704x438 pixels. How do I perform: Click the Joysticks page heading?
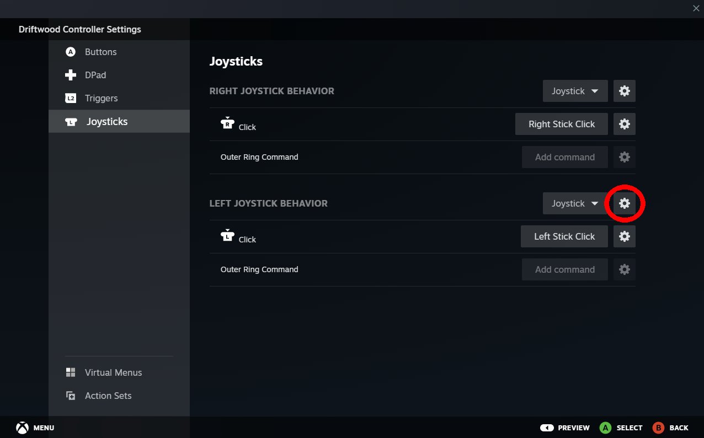tap(236, 61)
